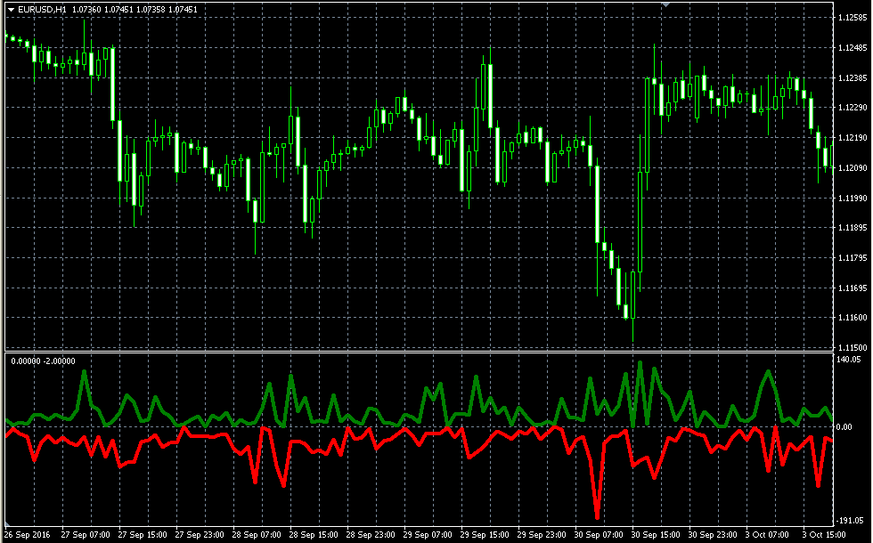Click the 30 Sep 15:00 time label
This screenshot has width=873, height=543.
click(x=657, y=535)
